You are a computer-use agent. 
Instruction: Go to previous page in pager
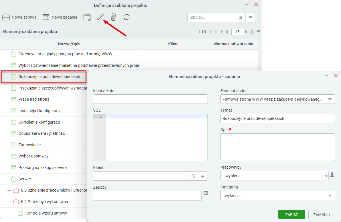tap(216, 32)
